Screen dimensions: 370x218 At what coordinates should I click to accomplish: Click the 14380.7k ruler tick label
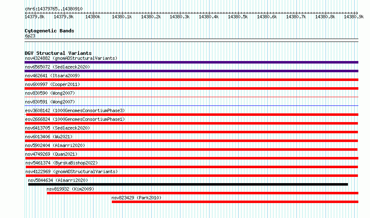[296, 17]
